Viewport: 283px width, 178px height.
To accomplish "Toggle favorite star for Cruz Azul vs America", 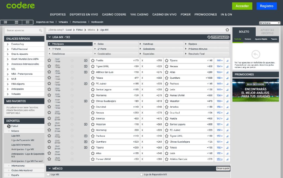I will 49,107.
